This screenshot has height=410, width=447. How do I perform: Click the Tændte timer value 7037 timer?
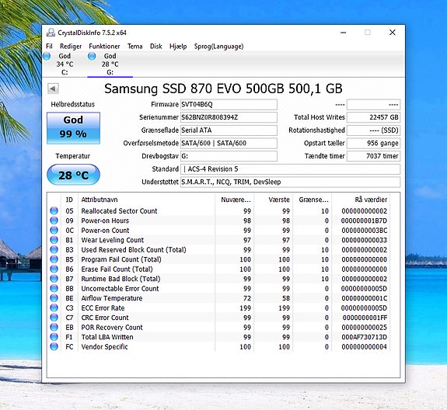click(373, 156)
